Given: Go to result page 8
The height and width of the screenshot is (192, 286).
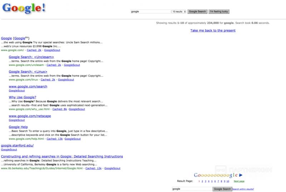Looking at the screenshot, I should [x=221, y=181].
